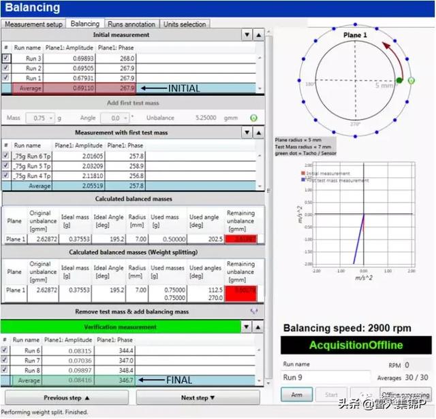Toggle checkbox for initial Run 2
The height and width of the screenshot is (419, 436).
(x=6, y=68)
